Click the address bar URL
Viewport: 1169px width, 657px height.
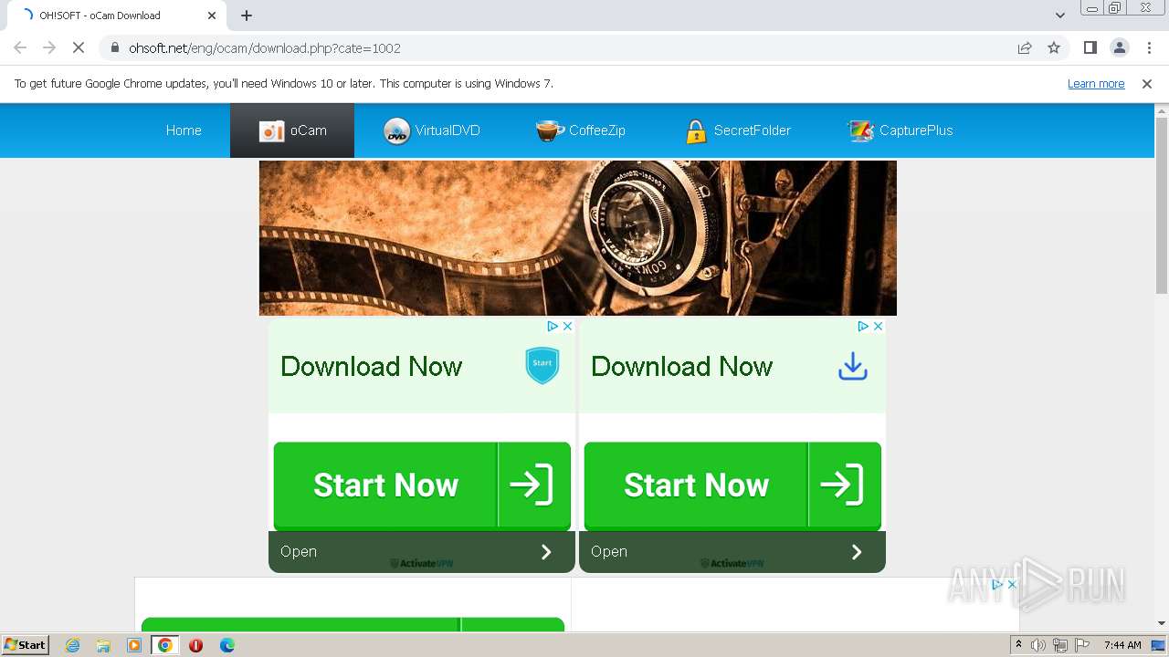(265, 48)
